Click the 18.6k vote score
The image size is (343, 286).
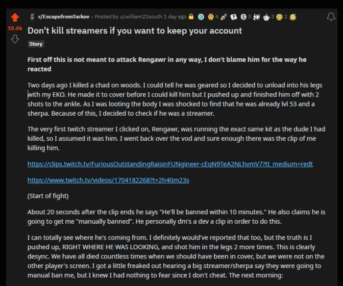15,28
